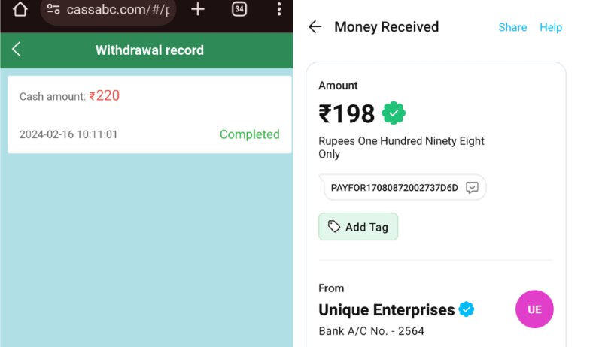Open the ₹220 withdrawal record card

tap(149, 114)
